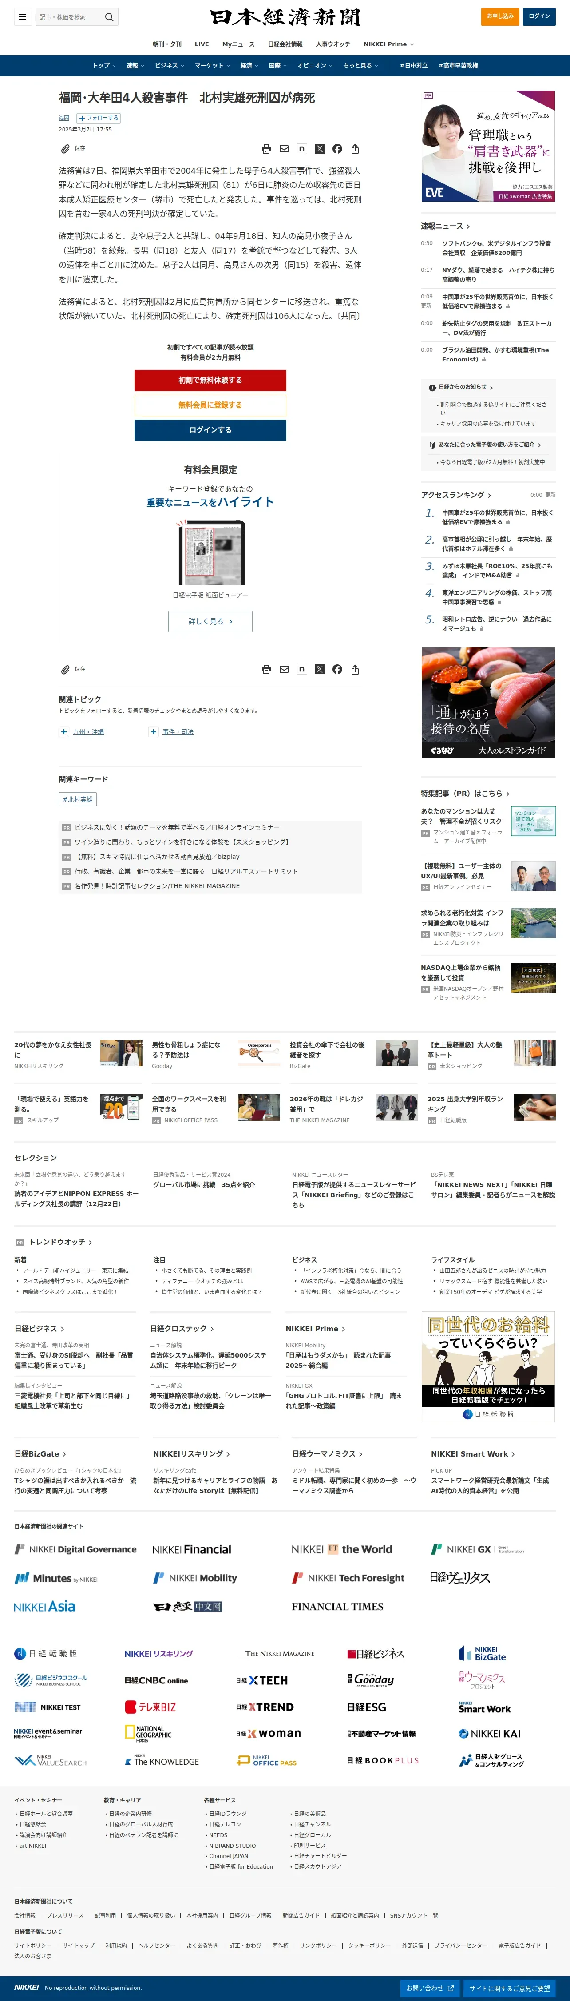Open the National Geographic logo link

tap(148, 1734)
